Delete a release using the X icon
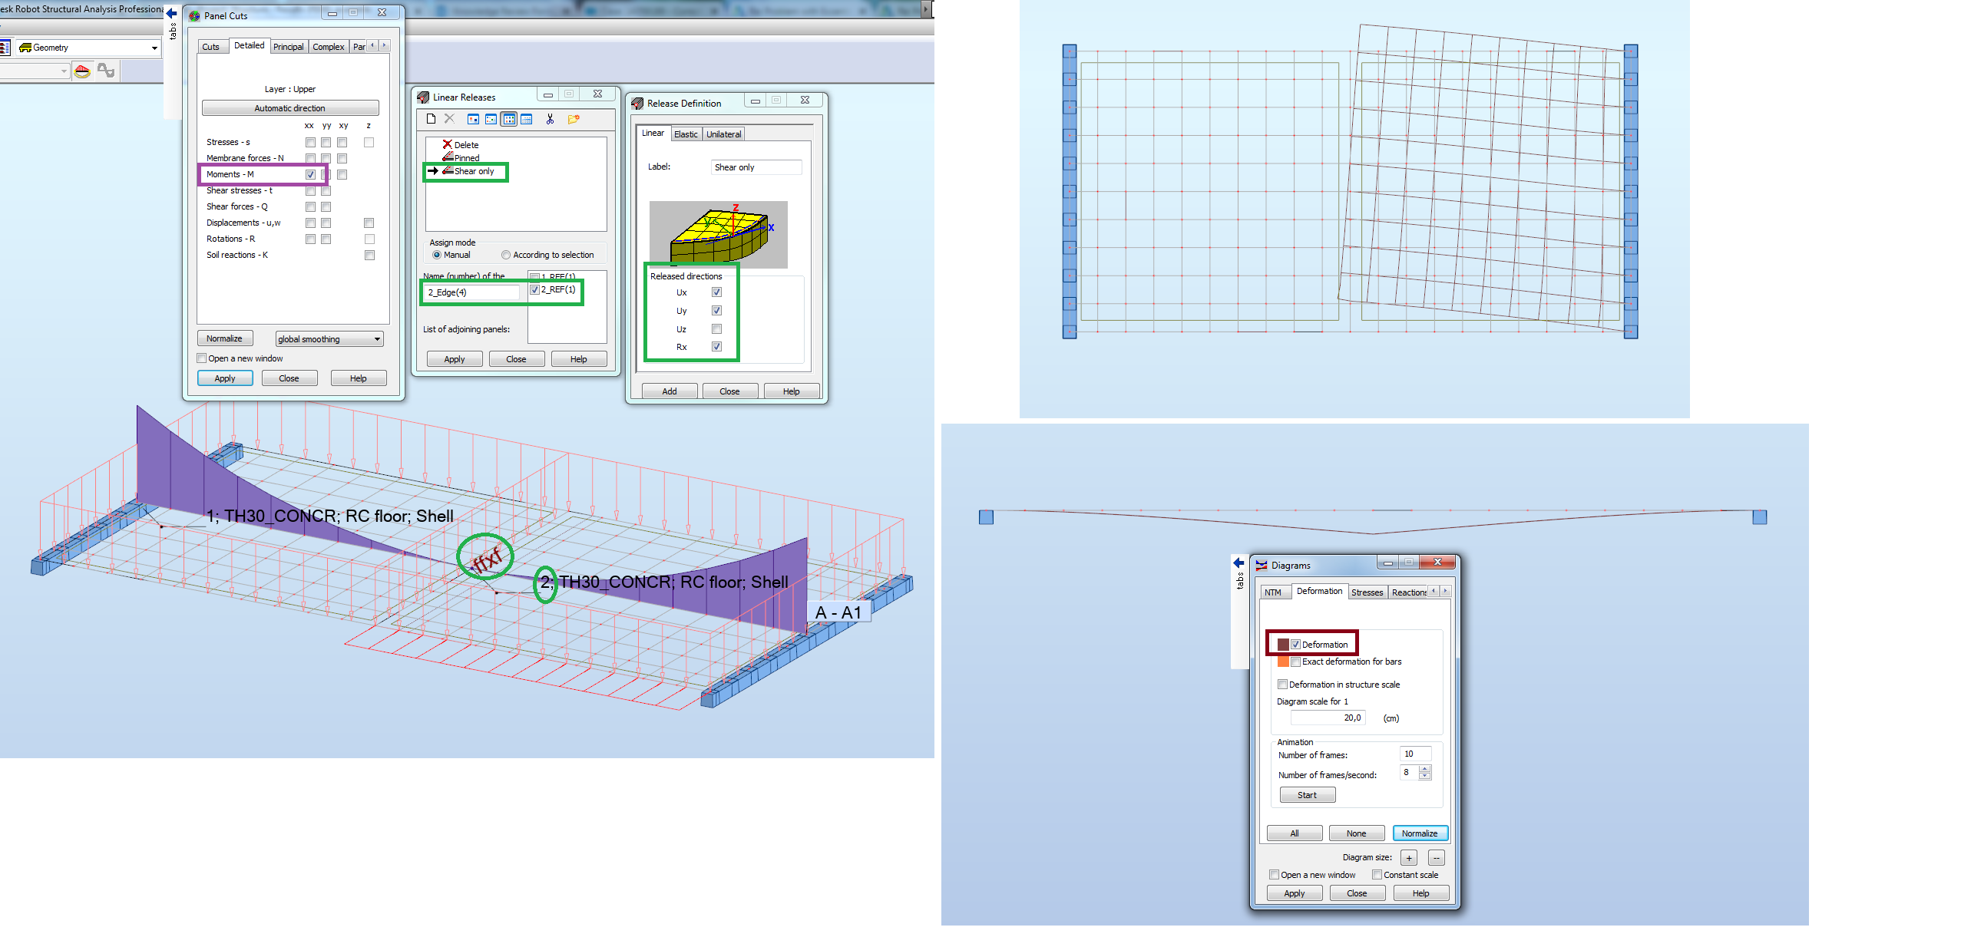Image resolution: width=1961 pixels, height=947 pixels. 449,119
